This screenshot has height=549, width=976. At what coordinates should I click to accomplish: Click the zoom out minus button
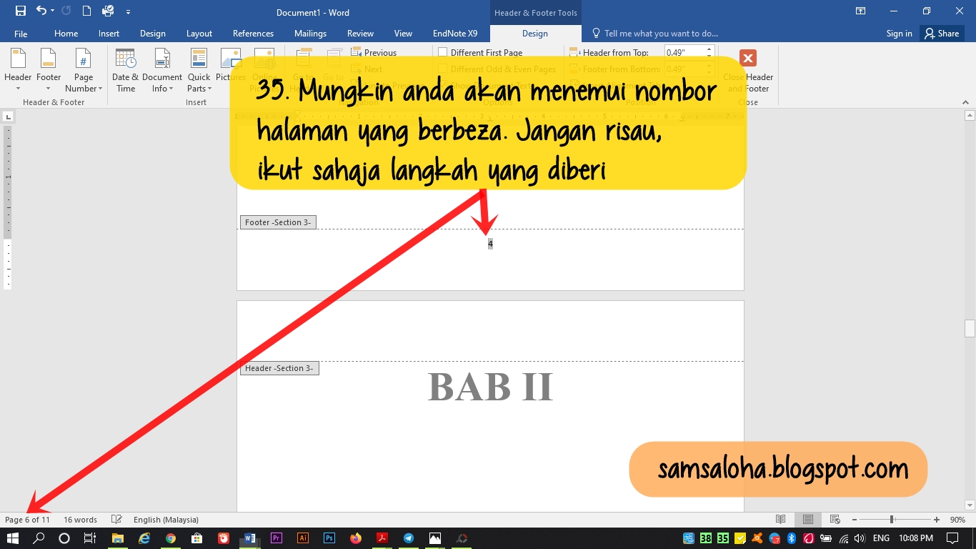click(x=853, y=520)
